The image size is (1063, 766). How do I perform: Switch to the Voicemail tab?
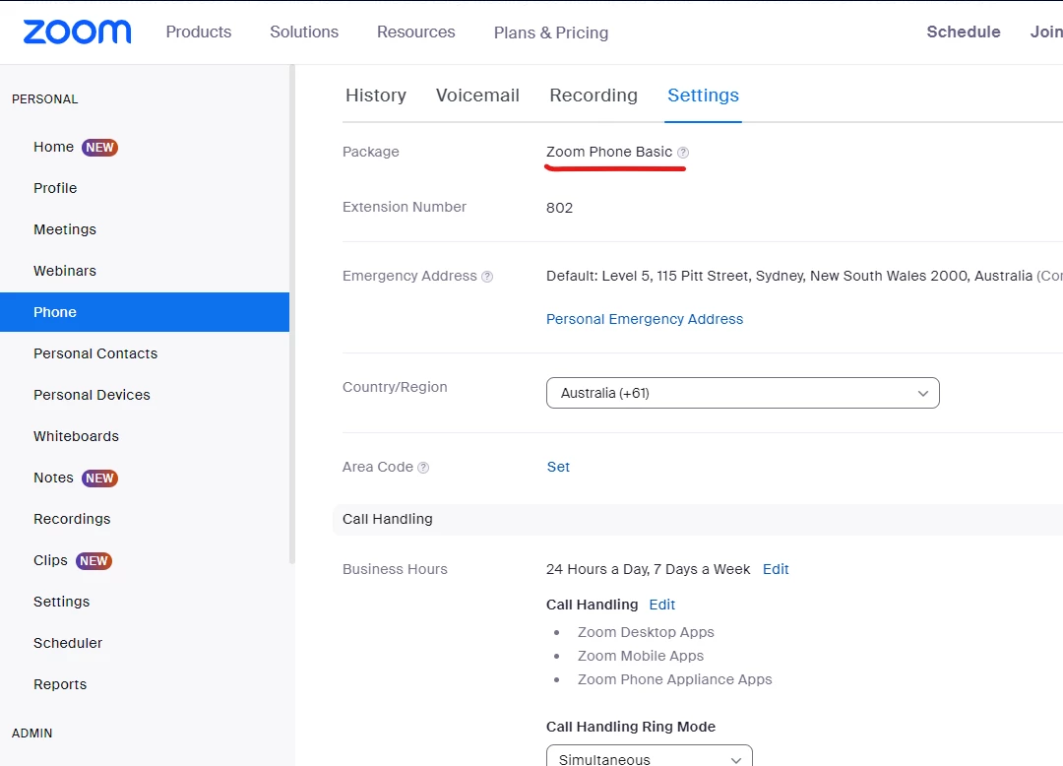pyautogui.click(x=477, y=95)
